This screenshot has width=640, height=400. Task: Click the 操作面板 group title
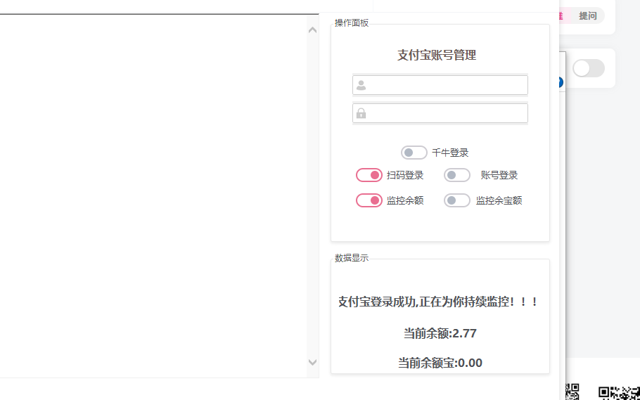tap(352, 23)
